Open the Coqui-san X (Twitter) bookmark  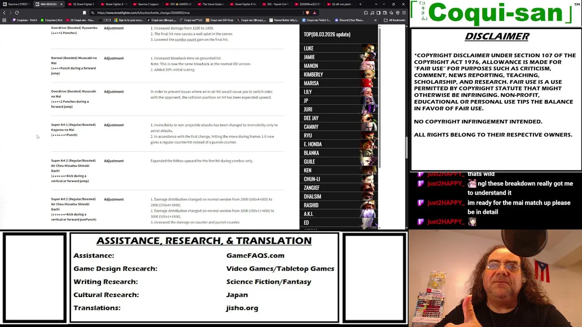[x=251, y=20]
